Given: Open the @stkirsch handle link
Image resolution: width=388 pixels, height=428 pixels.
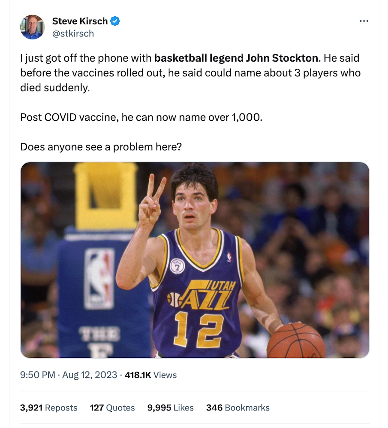Looking at the screenshot, I should [x=72, y=33].
